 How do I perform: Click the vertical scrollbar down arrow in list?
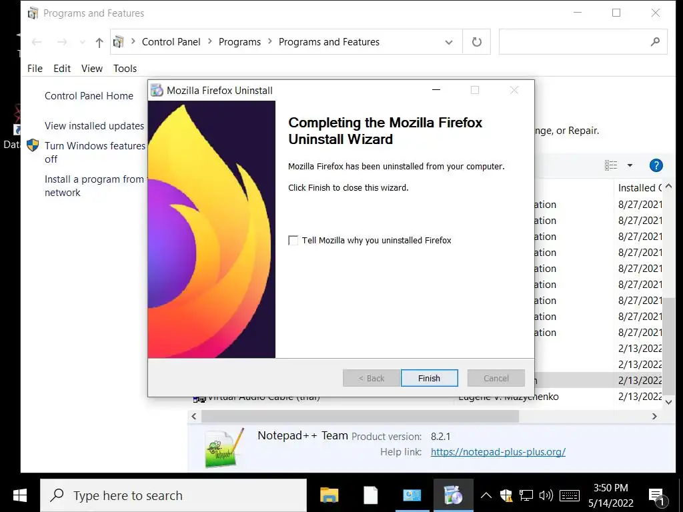(x=668, y=402)
